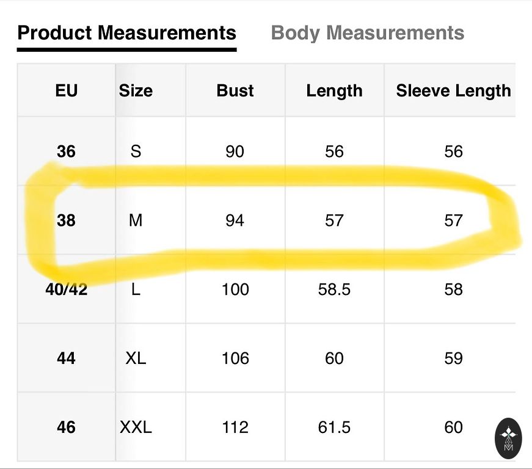This screenshot has height=469, width=532.
Task: Select the EU 46 row label
Action: click(x=66, y=427)
